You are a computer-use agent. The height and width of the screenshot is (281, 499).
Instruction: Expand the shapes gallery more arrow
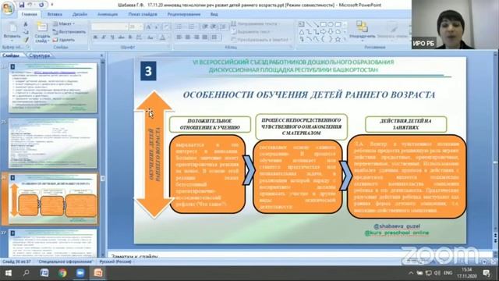click(345, 40)
